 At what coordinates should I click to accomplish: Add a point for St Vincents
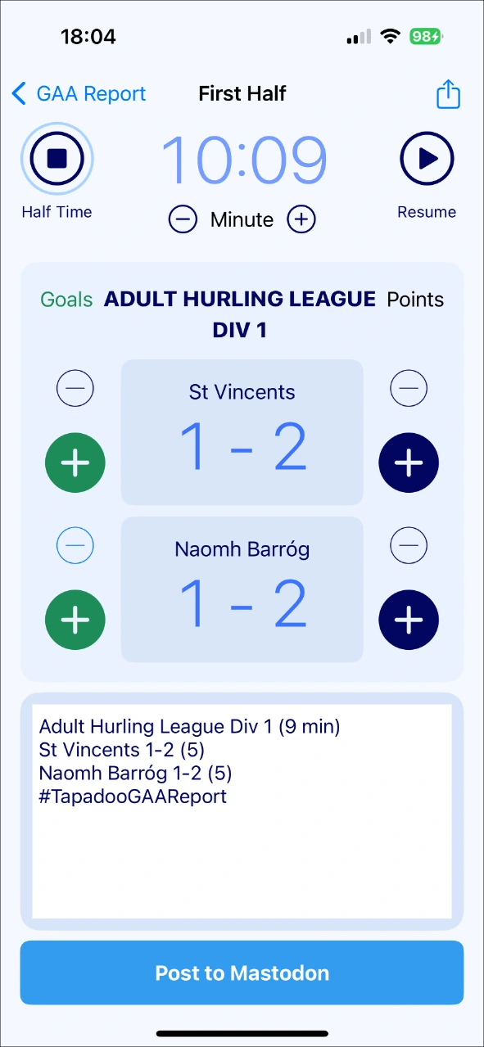click(x=409, y=463)
